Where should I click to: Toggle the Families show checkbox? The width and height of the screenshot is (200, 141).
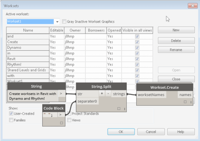11,120
